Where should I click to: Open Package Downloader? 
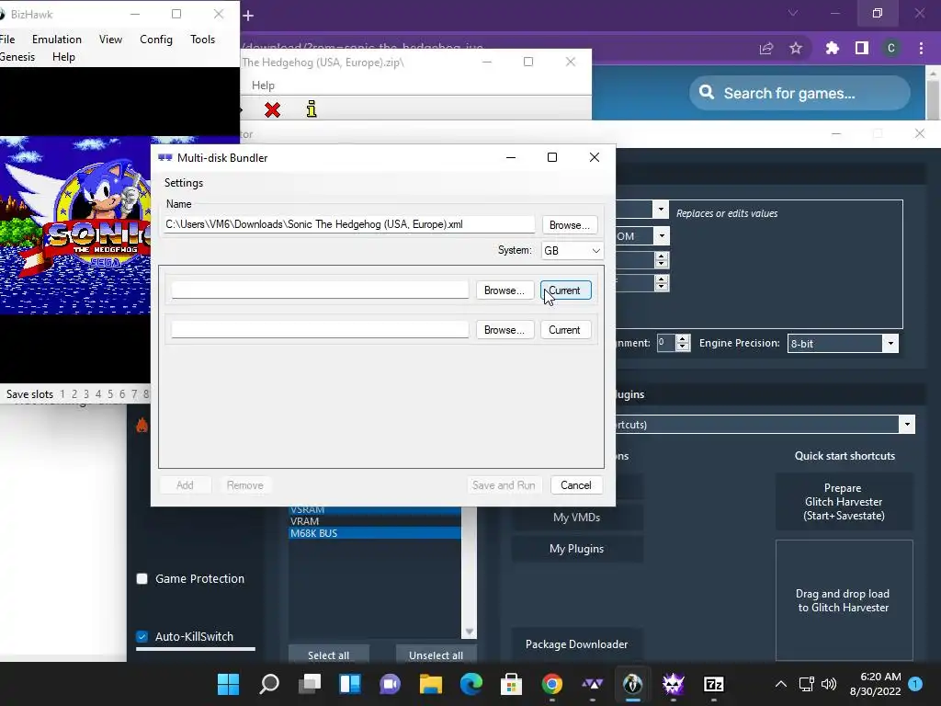(x=577, y=644)
